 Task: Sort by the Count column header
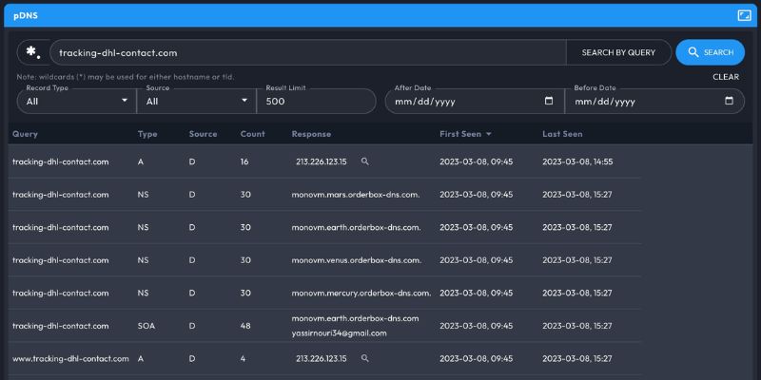[252, 134]
